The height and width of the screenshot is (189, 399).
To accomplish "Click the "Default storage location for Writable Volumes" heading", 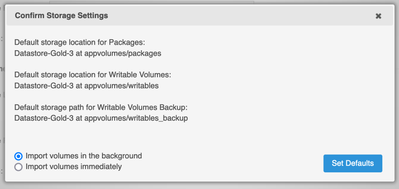I will 93,75.
